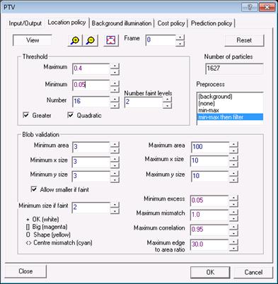The image size is (278, 284).
Task: Decrease Maximum mismatch with down arrow
Action: point(233,218)
